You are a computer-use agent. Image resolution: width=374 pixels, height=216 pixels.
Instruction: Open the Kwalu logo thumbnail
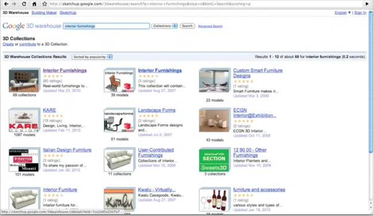tap(119, 199)
